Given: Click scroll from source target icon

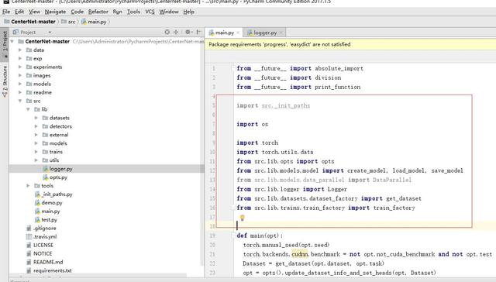Looking at the screenshot, I should pos(167,32).
